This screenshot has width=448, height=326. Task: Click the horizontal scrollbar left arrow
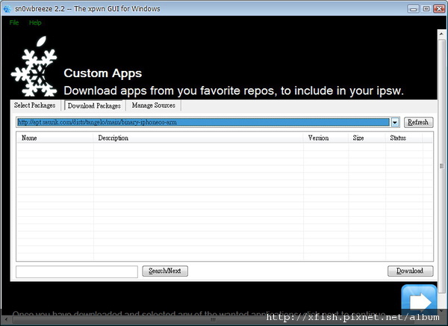pos(6,319)
